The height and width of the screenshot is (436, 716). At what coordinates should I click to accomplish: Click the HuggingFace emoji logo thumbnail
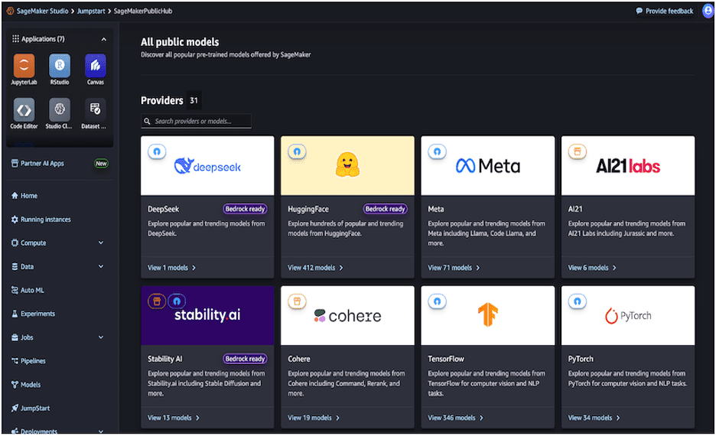click(x=347, y=165)
